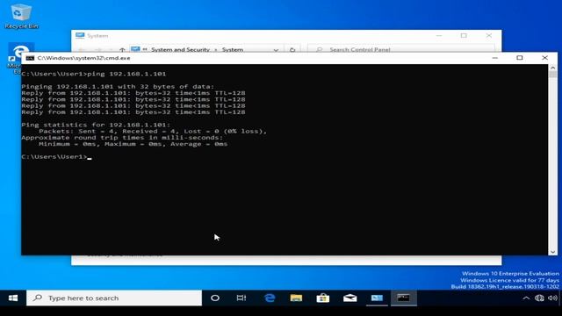
Task: Click the ping 192.168.1.101 command line
Action: click(94, 74)
